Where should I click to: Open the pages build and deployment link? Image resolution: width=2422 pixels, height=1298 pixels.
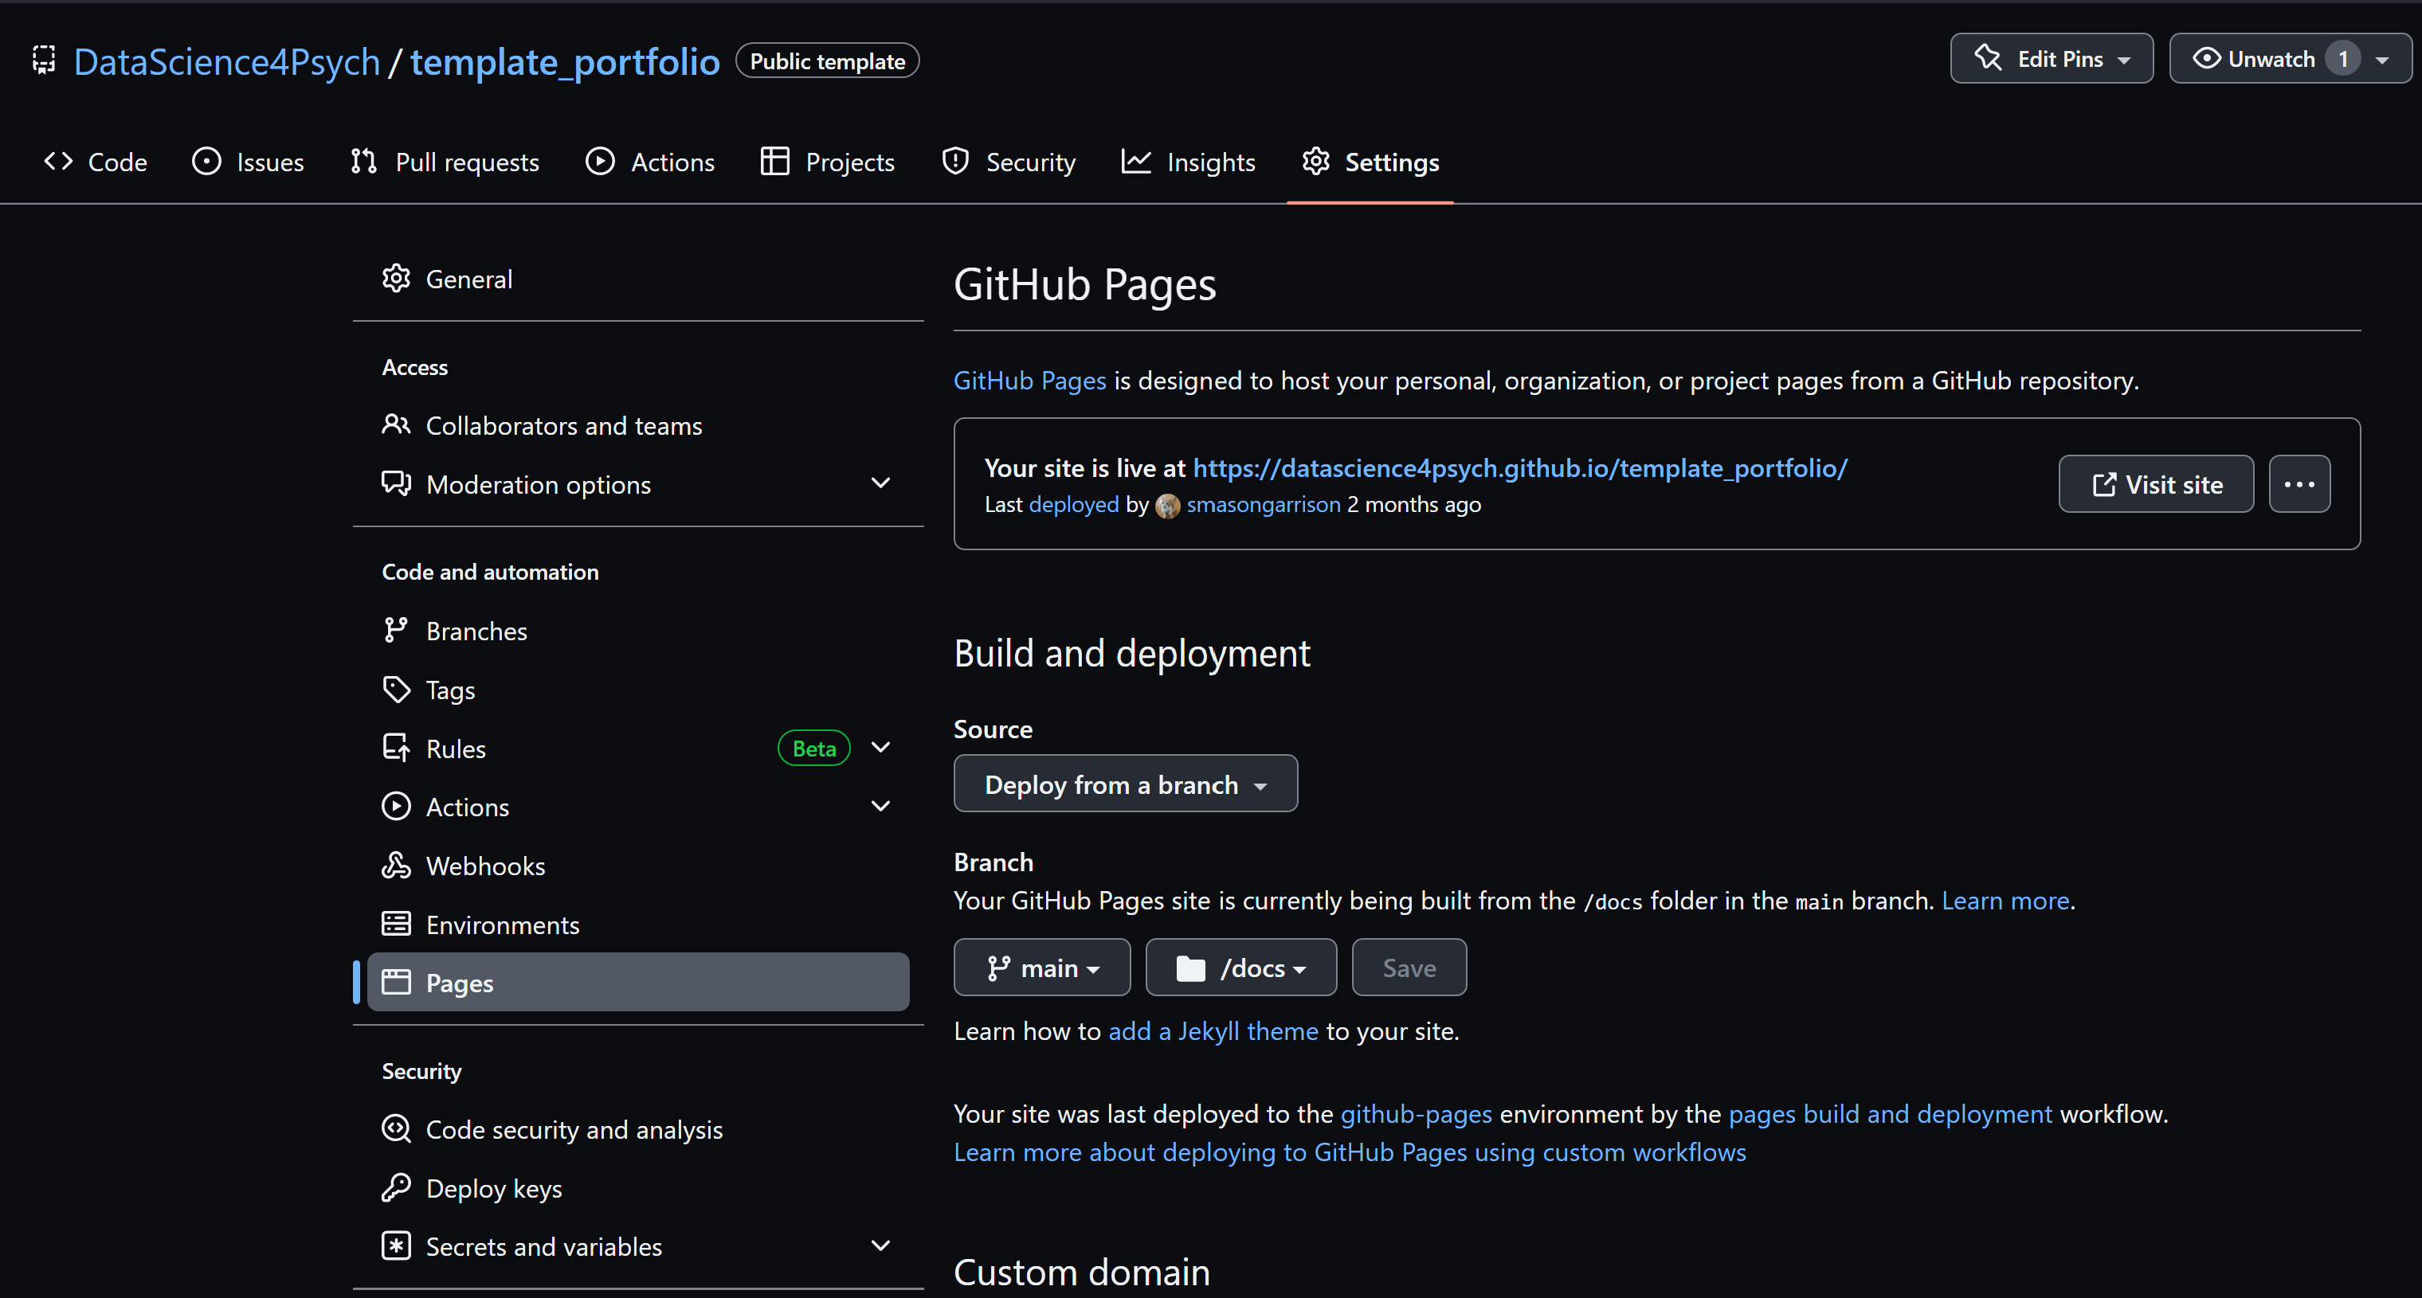1890,1114
